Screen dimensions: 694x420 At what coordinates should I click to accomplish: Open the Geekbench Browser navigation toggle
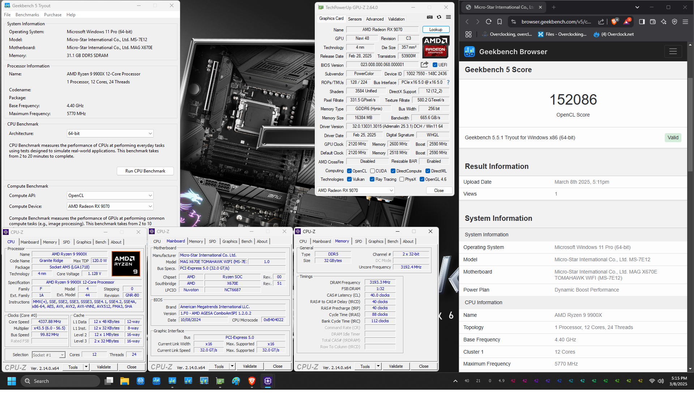(673, 52)
